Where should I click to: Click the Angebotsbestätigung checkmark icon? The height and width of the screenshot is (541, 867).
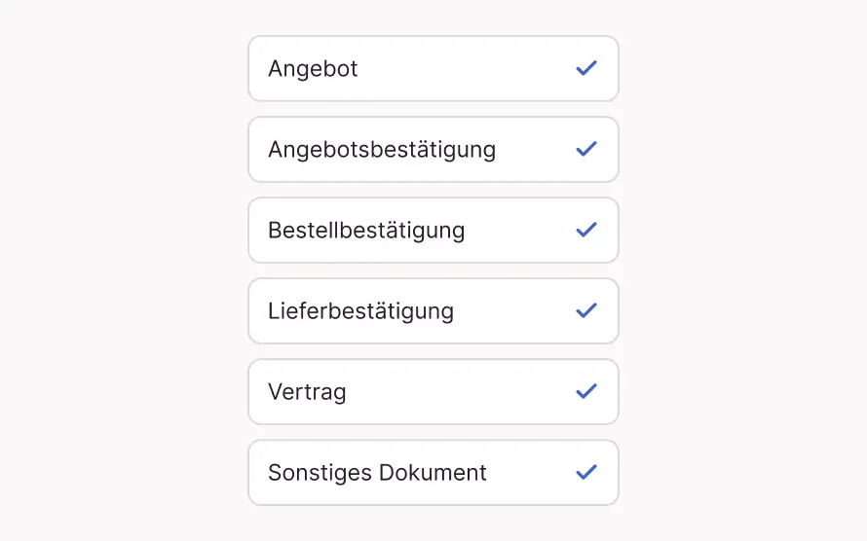pos(585,149)
